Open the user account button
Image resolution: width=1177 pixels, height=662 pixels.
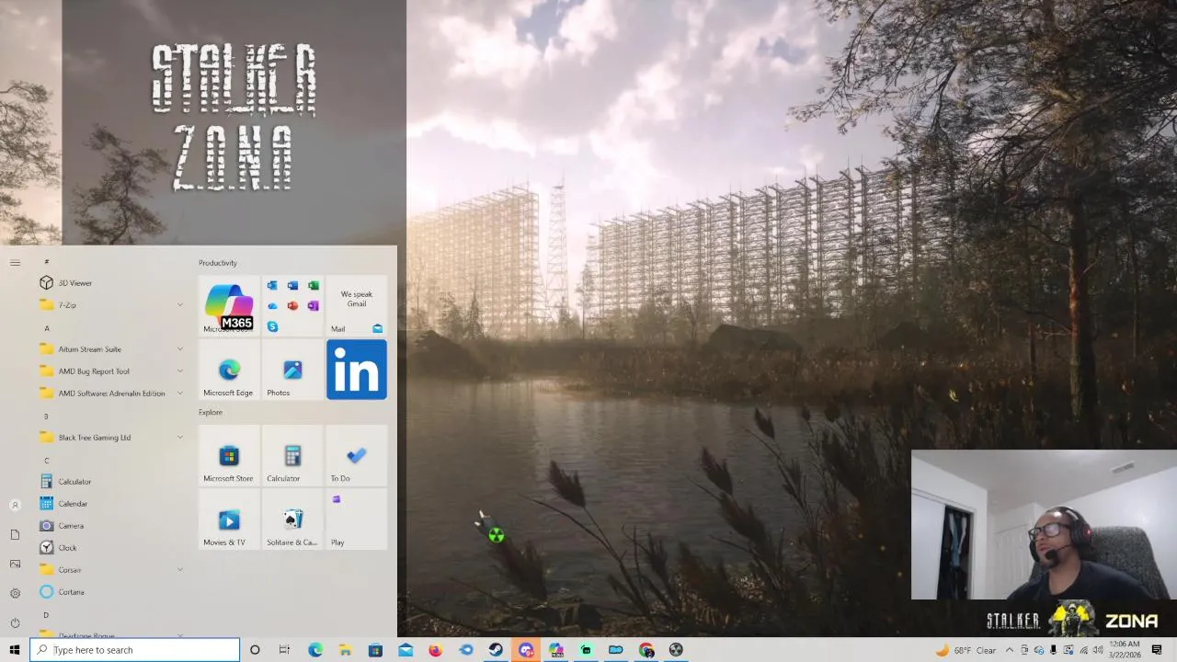15,506
